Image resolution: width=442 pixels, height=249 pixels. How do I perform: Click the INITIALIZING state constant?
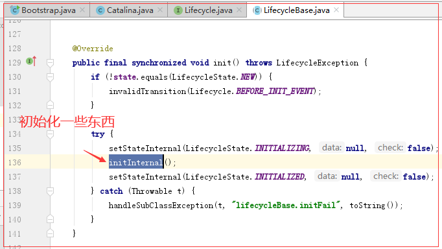pos(282,148)
